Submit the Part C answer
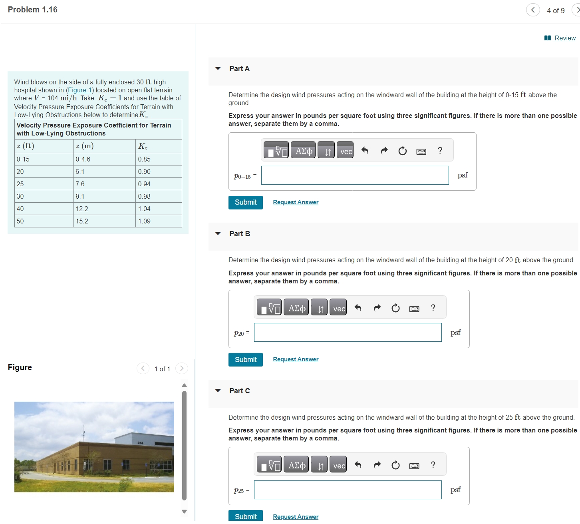 (246, 516)
